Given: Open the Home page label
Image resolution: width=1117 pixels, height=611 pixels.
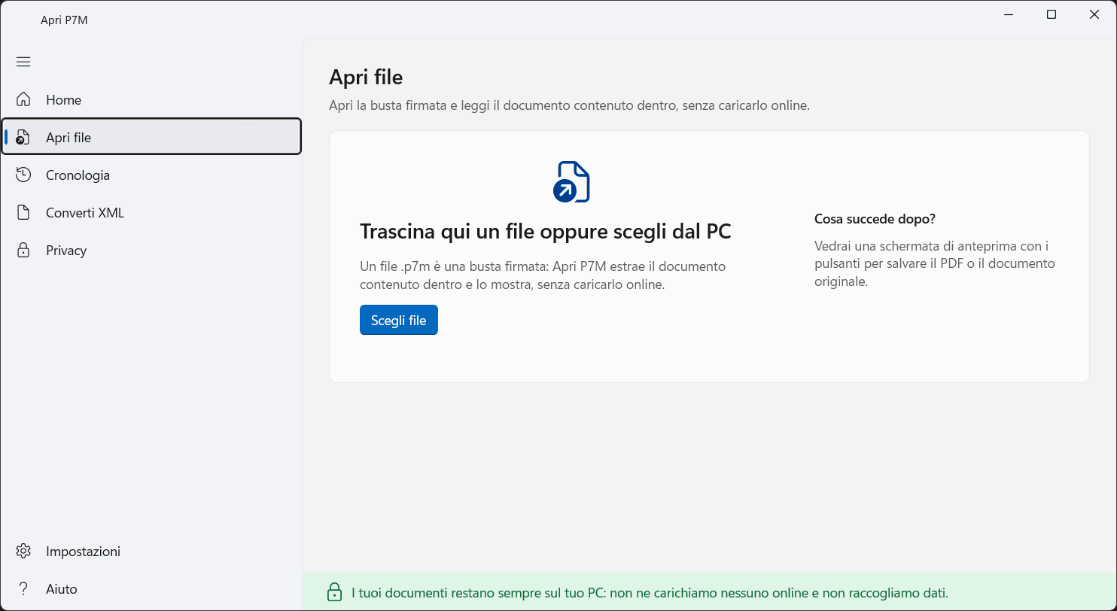Looking at the screenshot, I should pyautogui.click(x=63, y=100).
